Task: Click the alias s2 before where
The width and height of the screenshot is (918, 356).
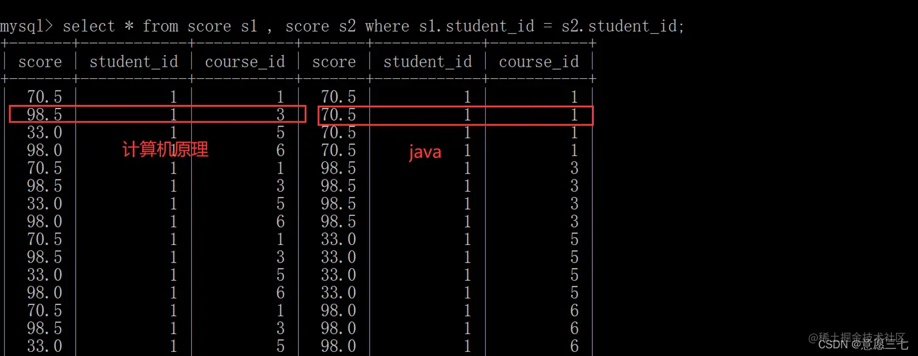Action: [347, 26]
